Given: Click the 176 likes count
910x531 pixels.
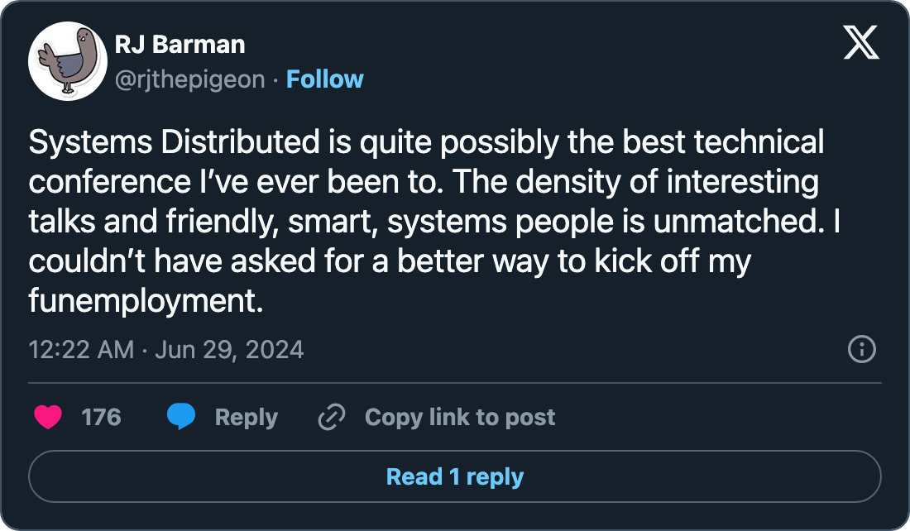Looking at the screenshot, I should pyautogui.click(x=101, y=417).
